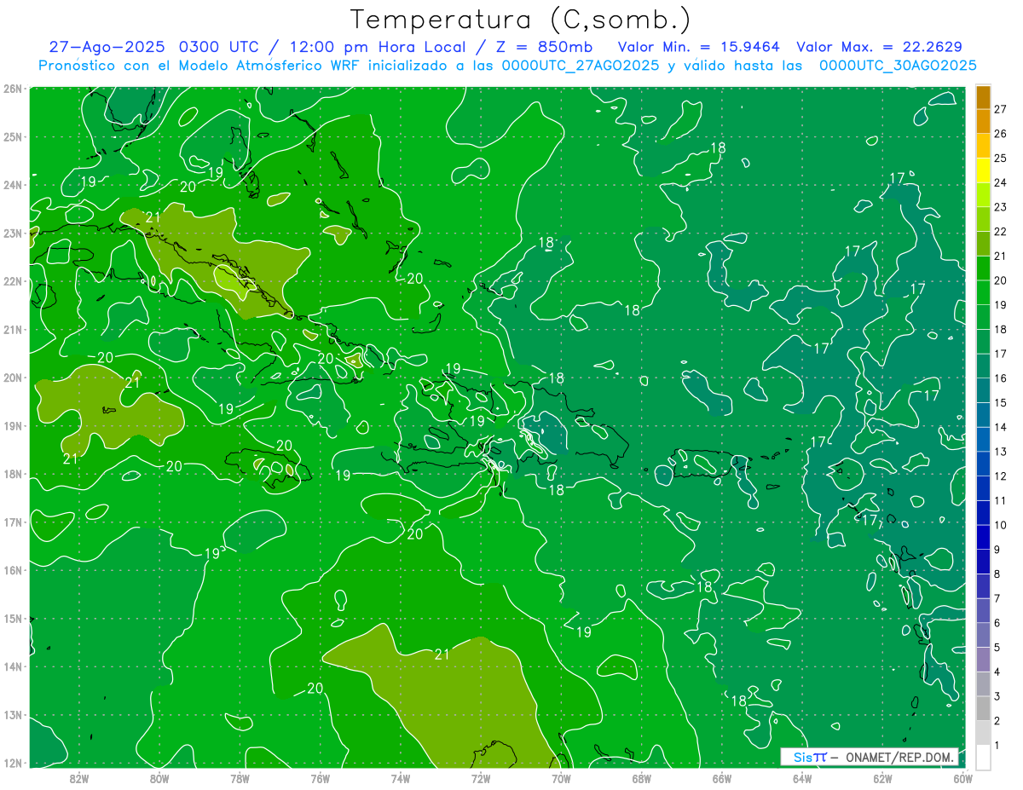1023x790 pixels.
Task: Pick the yellow legend swatch between 24 and 25
Action: point(983,170)
